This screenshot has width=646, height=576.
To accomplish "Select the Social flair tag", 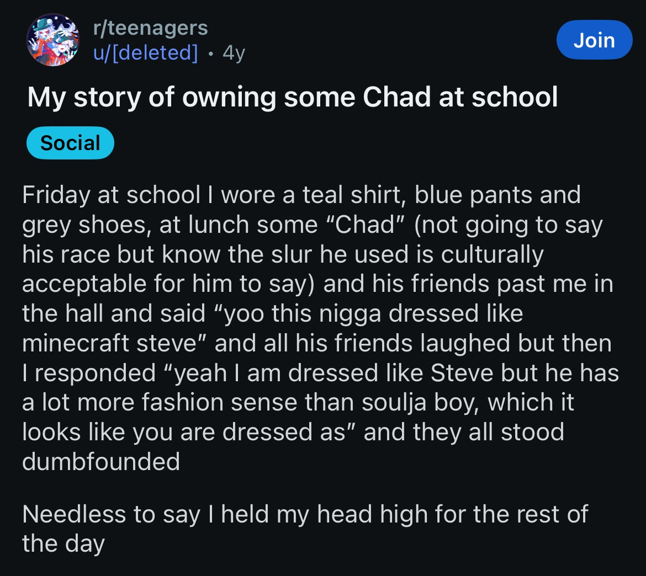I will point(70,143).
